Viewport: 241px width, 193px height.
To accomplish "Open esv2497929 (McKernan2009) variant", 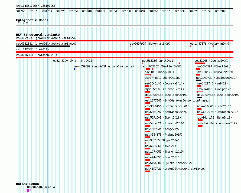I will [x=150, y=44].
